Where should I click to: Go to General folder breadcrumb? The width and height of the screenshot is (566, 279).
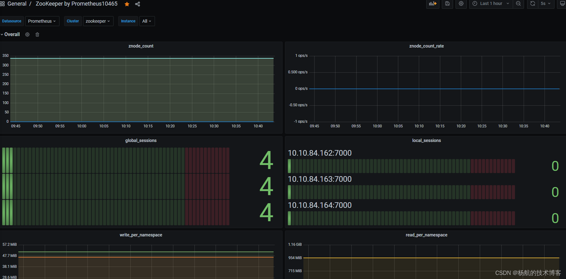pyautogui.click(x=17, y=4)
